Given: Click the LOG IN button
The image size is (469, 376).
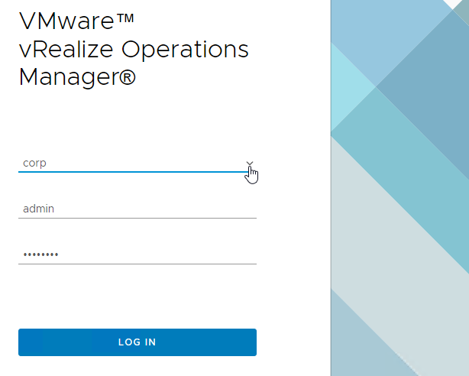Looking at the screenshot, I should click(137, 342).
